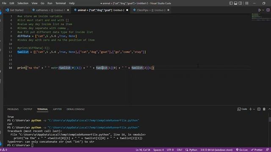Toggle bottom panel layout icon
This screenshot has width=271, height=152.
tap(235, 3)
